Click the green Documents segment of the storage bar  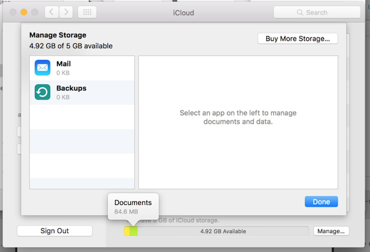134,231
